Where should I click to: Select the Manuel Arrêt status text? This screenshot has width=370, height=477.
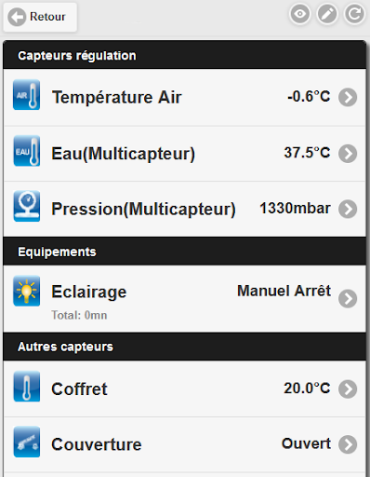(x=284, y=291)
